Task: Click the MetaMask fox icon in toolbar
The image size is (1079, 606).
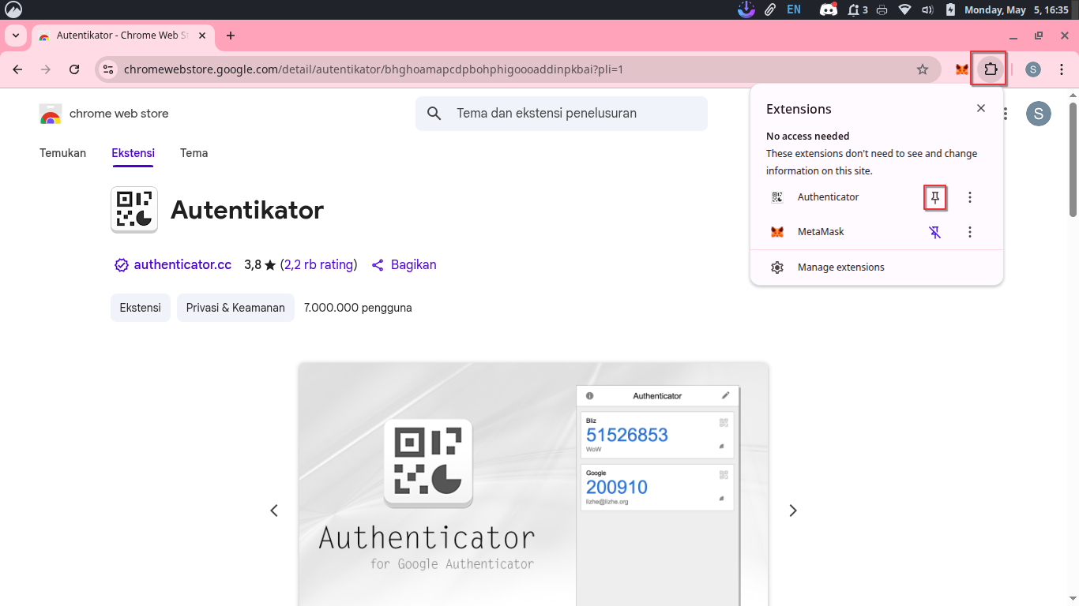Action: point(961,69)
